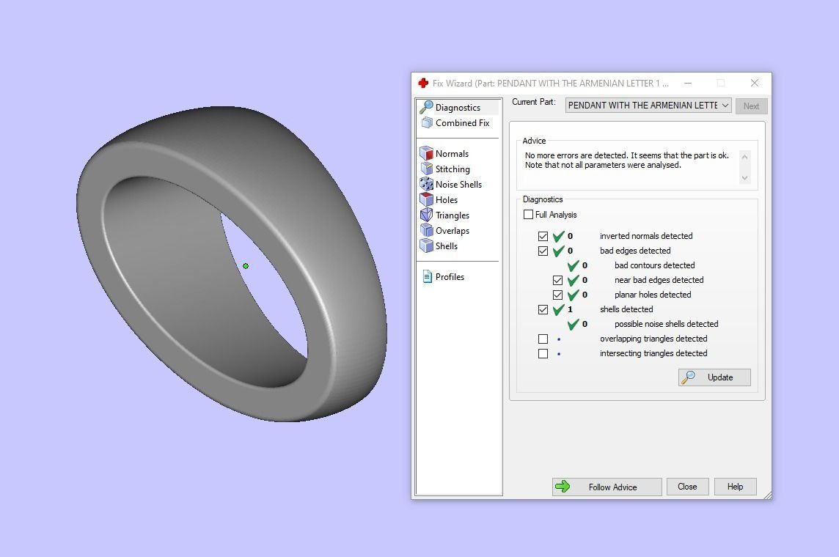This screenshot has height=557, width=839.
Task: Click the Shells cube icon
Action: click(426, 246)
